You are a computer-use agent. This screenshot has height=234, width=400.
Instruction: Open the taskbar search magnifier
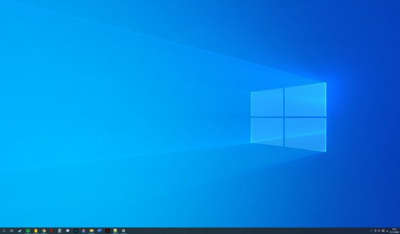[x=4, y=231]
